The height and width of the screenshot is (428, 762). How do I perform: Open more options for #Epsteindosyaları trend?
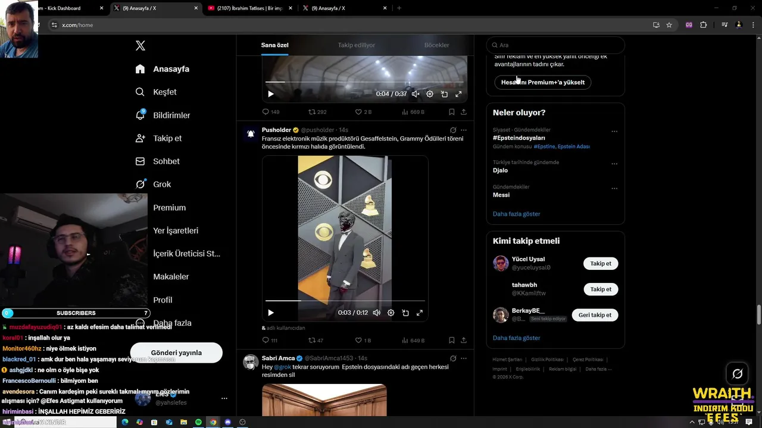click(x=614, y=131)
